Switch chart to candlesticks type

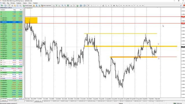[57, 5]
